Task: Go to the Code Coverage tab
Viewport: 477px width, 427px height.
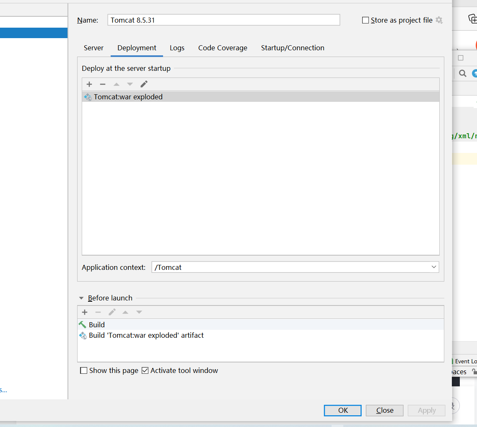Action: (x=223, y=48)
